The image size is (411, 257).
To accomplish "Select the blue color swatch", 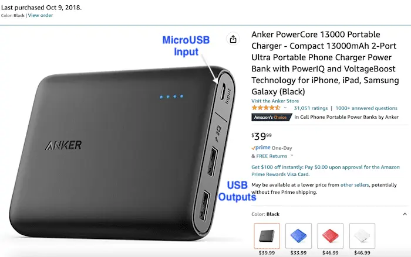I will coord(298,236).
